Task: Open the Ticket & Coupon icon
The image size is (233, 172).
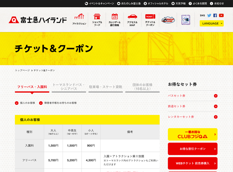Action: (x=150, y=19)
